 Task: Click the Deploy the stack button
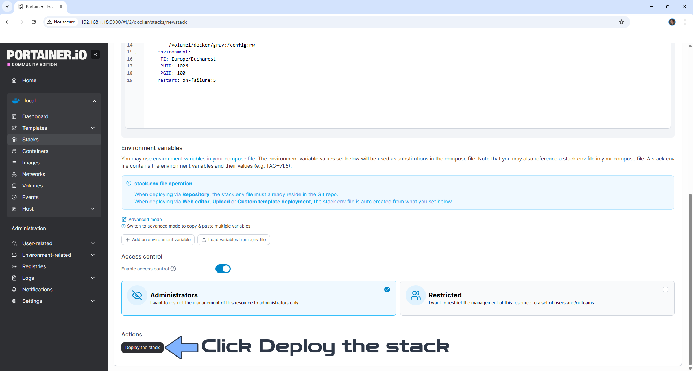[142, 348]
